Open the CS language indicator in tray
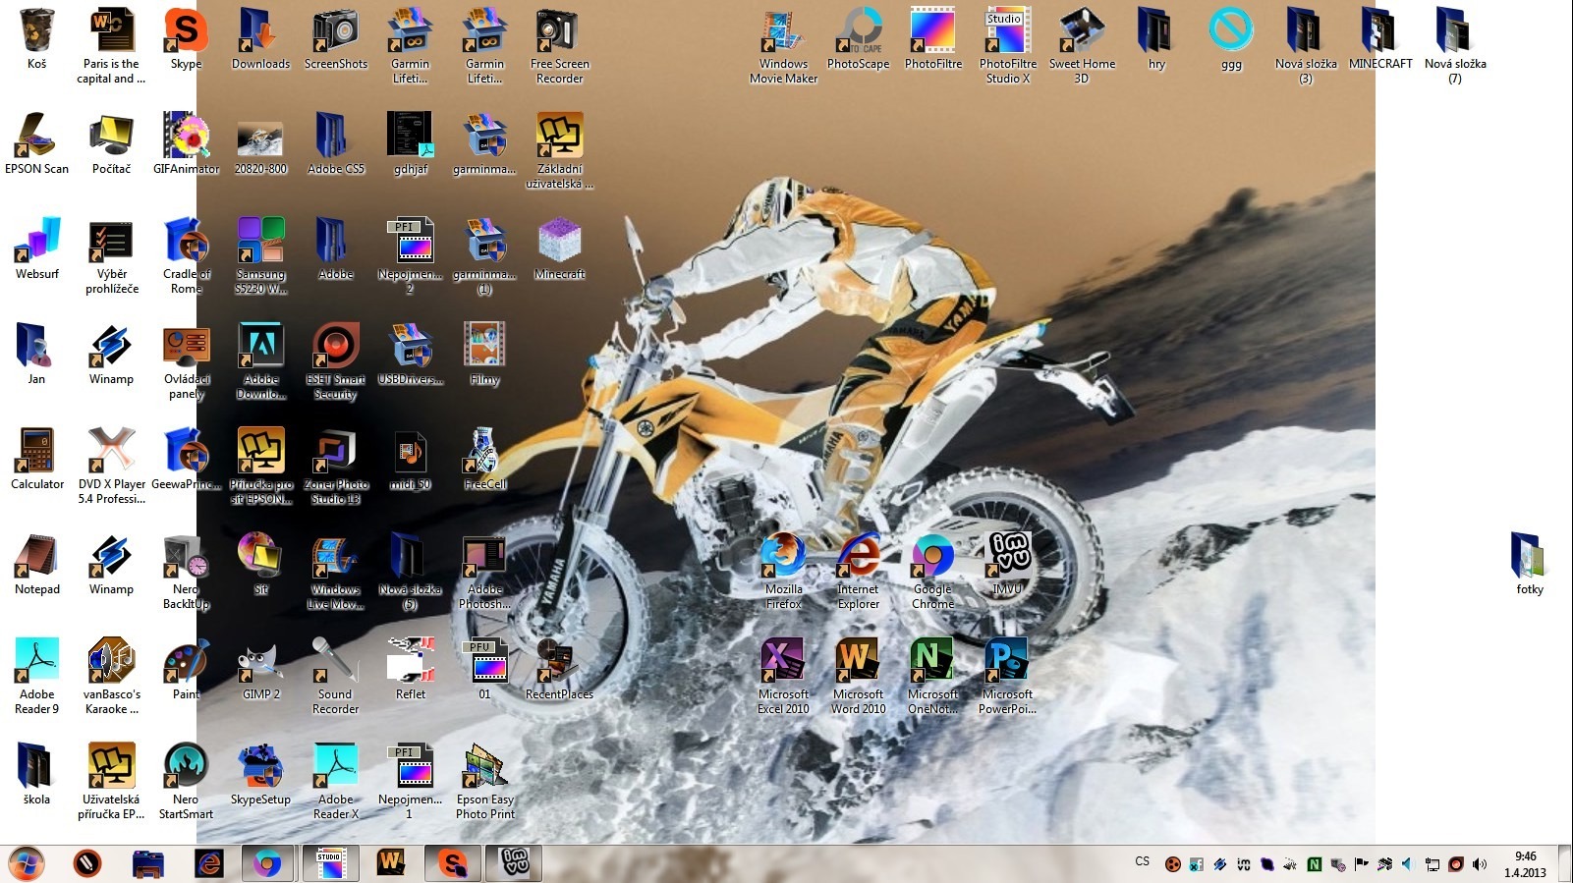Screen dimensions: 1573x883 tap(1142, 861)
